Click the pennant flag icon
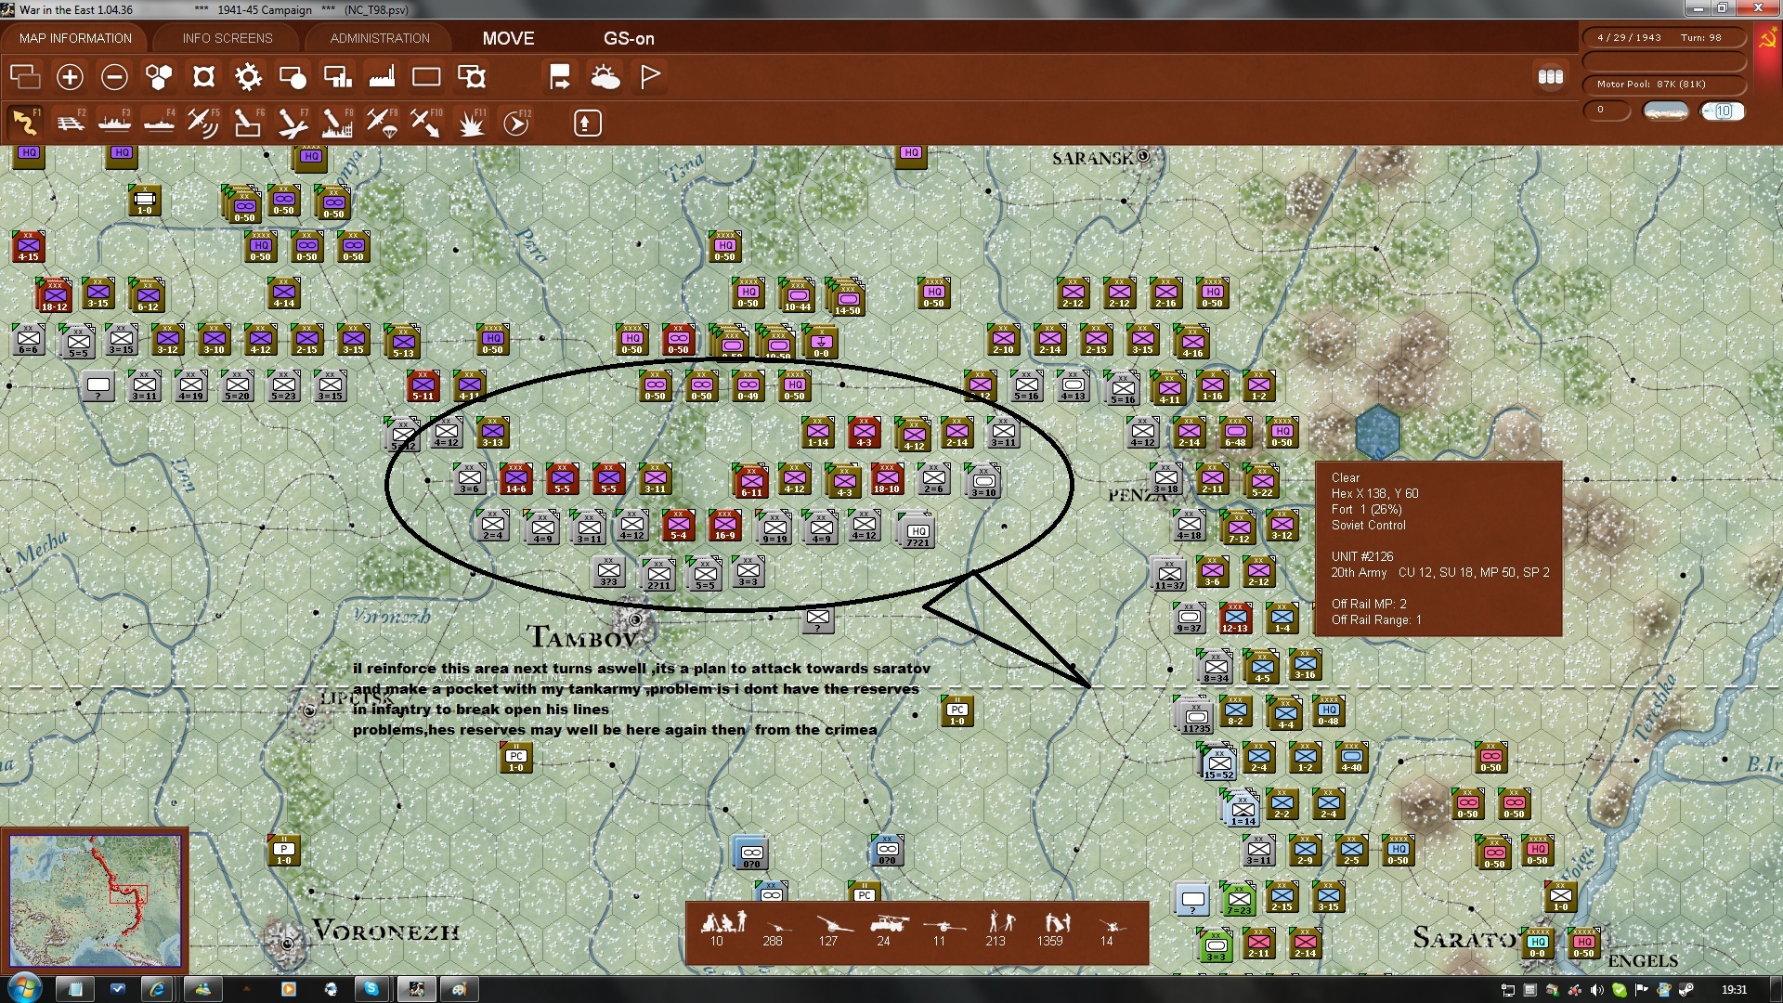 650,77
